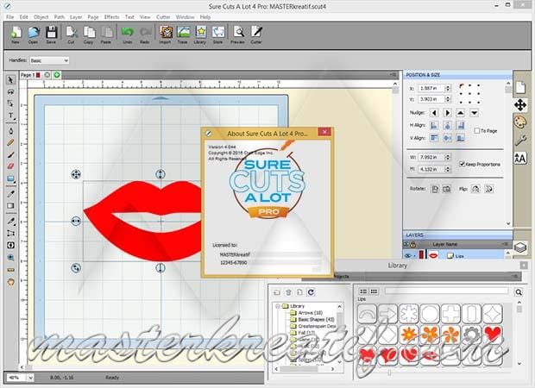Open a file with the Open icon

[33, 34]
